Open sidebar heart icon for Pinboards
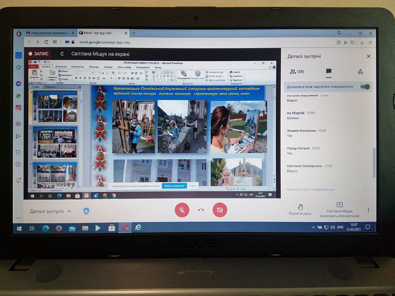Image resolution: width=395 pixels, height=296 pixels. click(18, 152)
